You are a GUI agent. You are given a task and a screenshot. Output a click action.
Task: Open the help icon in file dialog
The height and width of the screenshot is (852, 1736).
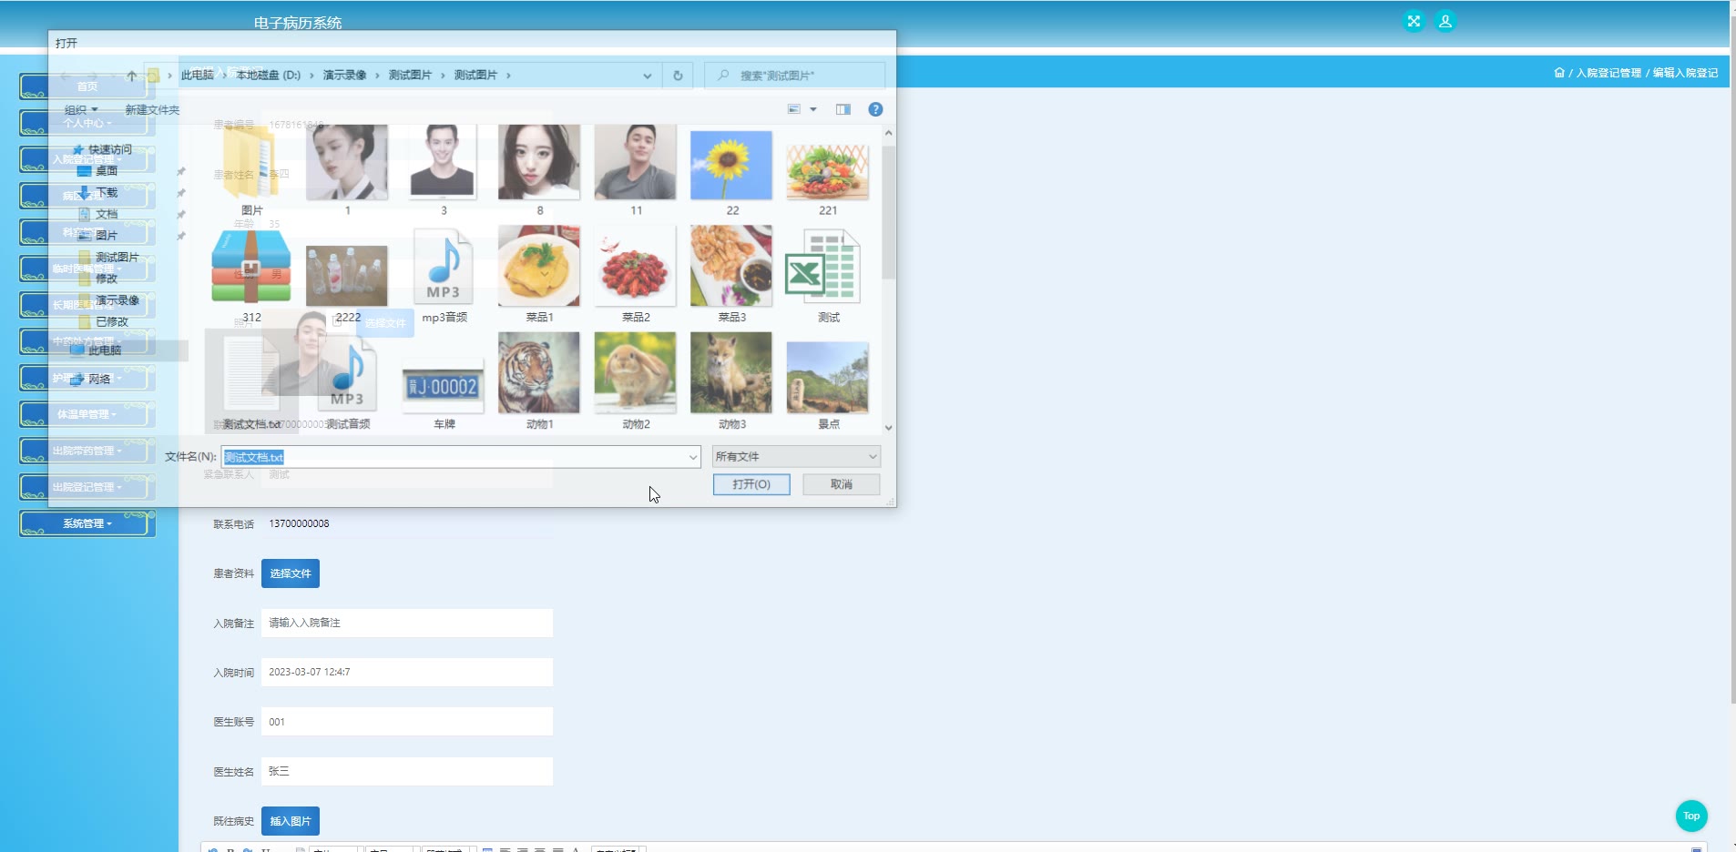875,109
